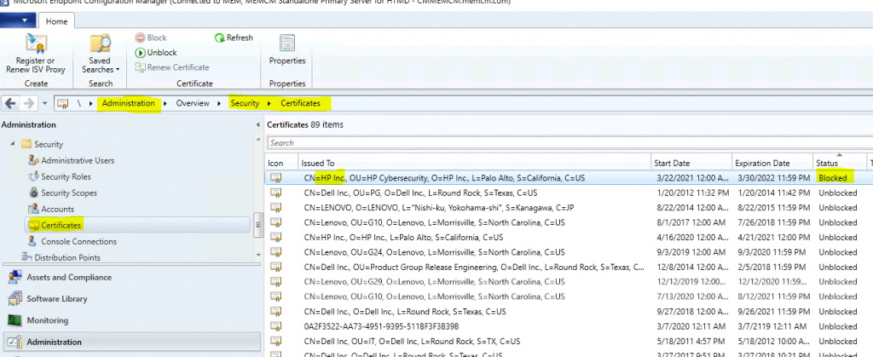Click Certificates in the breadcrumb path
Screen dimensions: 873x357
(300, 103)
